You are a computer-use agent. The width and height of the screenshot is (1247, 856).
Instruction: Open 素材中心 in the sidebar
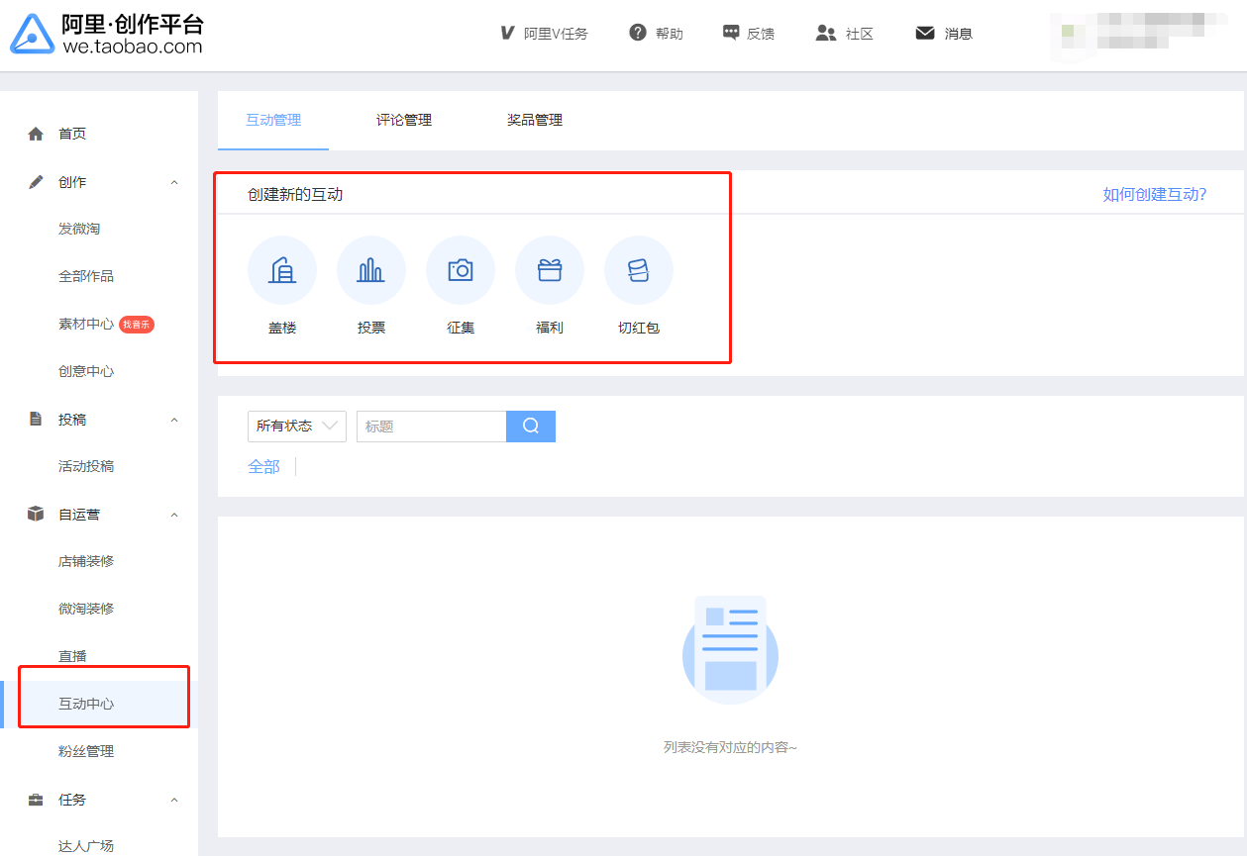coord(86,324)
